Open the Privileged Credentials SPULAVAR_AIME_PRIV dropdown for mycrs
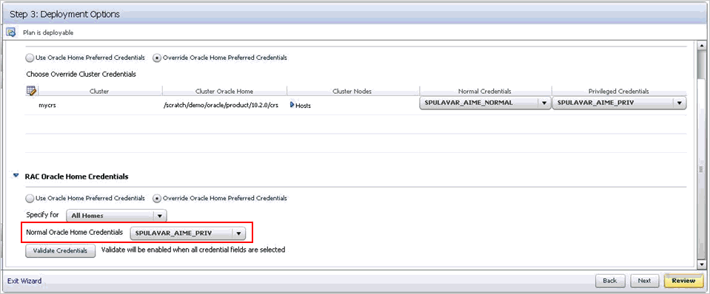 (620, 103)
